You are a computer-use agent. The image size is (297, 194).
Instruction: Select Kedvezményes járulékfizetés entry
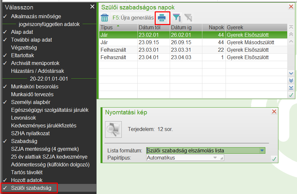(43, 125)
